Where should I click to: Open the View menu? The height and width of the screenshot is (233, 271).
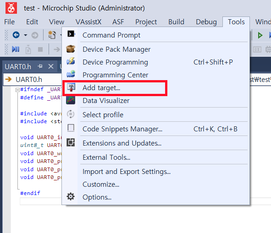[56, 22]
